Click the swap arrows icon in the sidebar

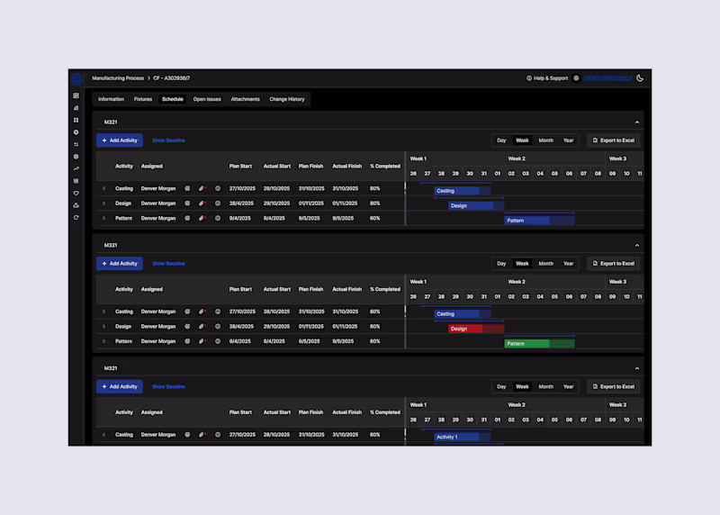[x=76, y=145]
